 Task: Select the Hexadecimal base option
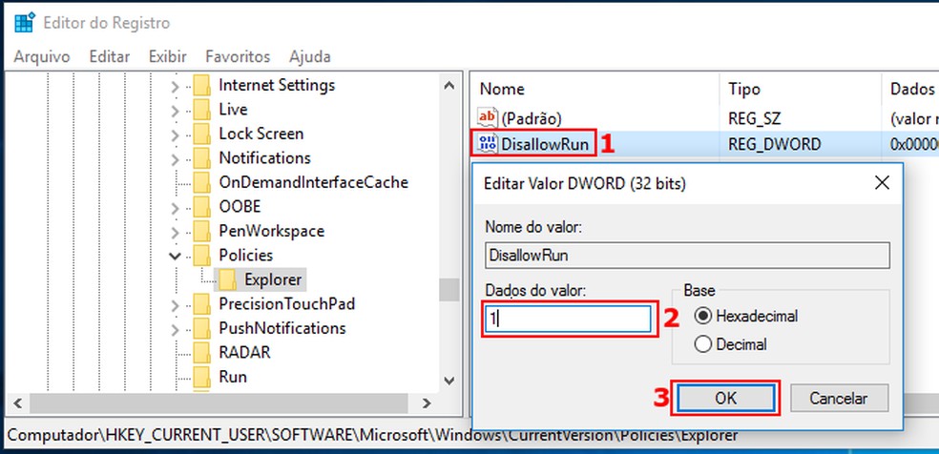click(703, 316)
